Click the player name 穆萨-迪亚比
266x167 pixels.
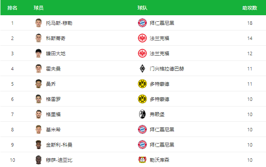point(59,160)
